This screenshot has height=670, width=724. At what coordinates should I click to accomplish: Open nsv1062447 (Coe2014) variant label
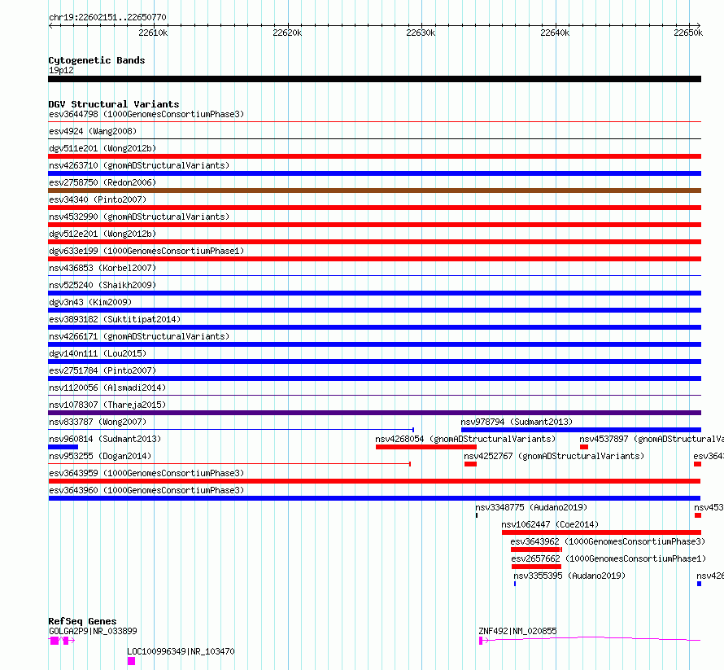[550, 524]
